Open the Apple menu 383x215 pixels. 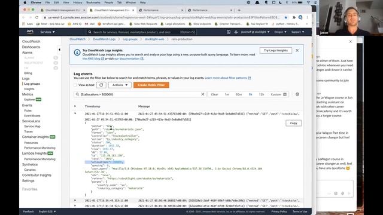25,2
